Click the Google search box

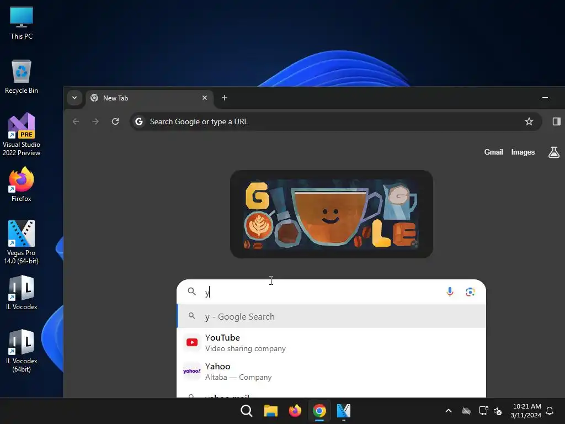331,291
